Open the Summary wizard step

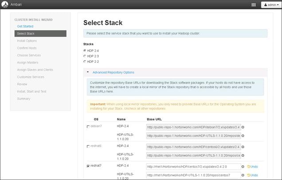(x=23, y=99)
